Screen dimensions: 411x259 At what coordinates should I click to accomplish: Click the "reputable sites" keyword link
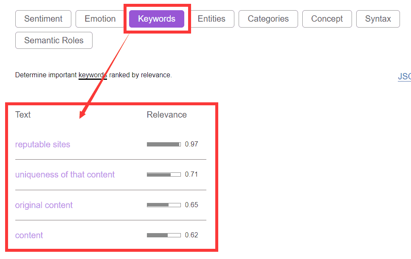point(42,144)
